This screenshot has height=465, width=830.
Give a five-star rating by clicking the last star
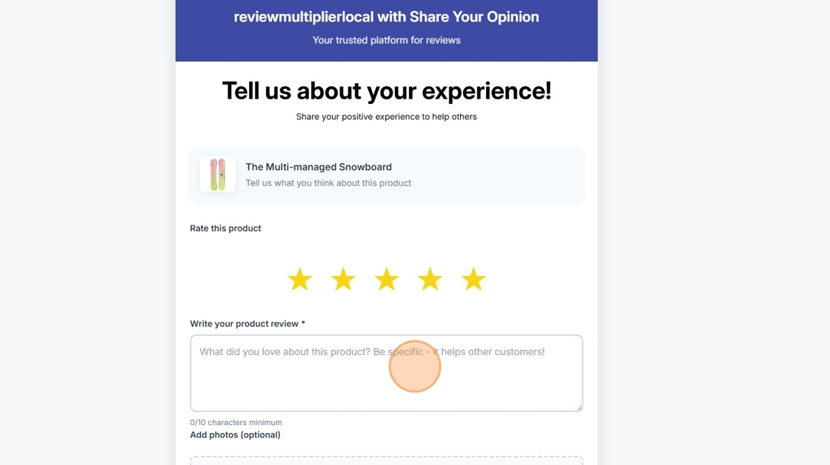[473, 280]
